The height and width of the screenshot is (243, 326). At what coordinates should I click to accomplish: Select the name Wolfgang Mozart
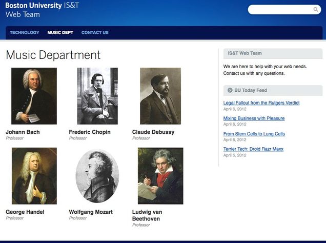[x=91, y=212]
